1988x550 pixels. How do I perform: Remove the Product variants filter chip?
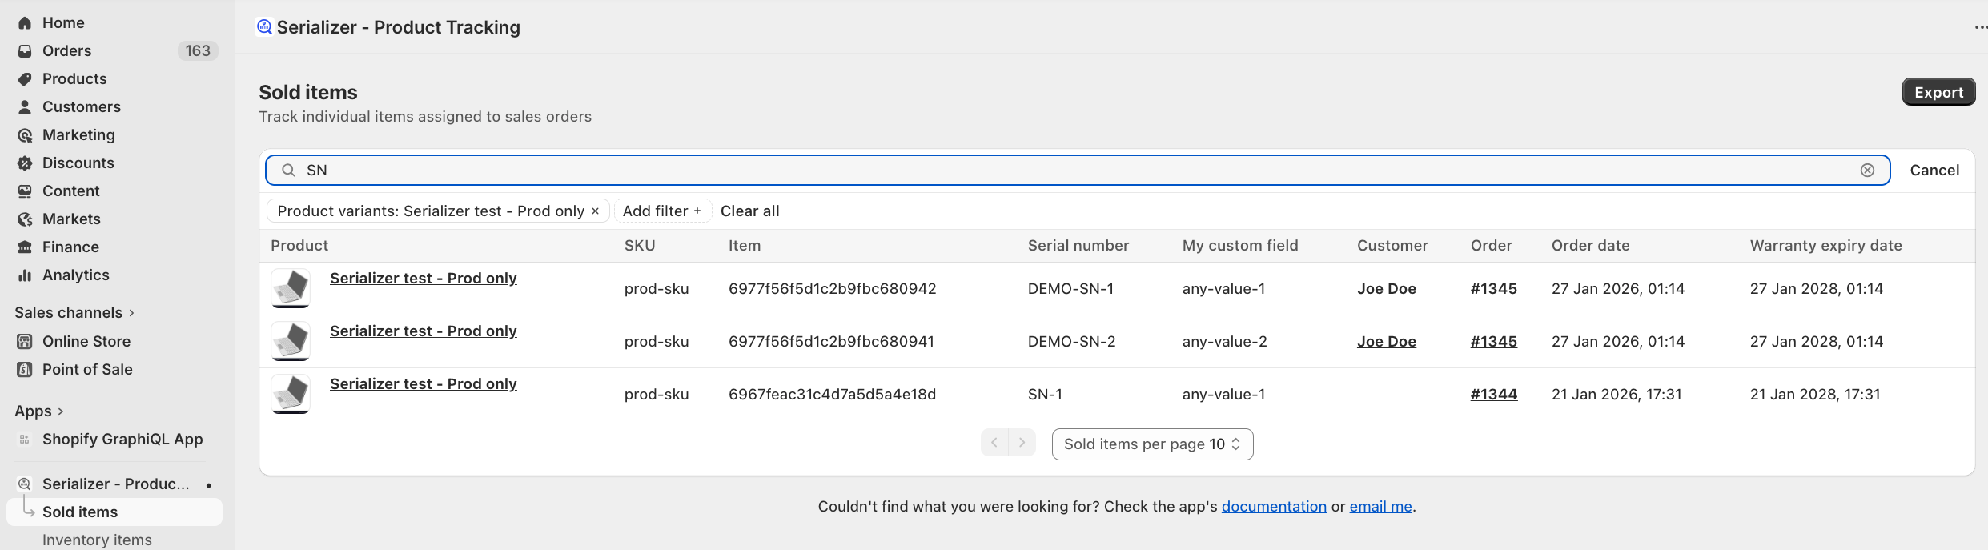click(595, 211)
